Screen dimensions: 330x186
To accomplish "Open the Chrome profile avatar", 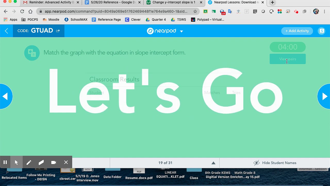I will click(316, 11).
